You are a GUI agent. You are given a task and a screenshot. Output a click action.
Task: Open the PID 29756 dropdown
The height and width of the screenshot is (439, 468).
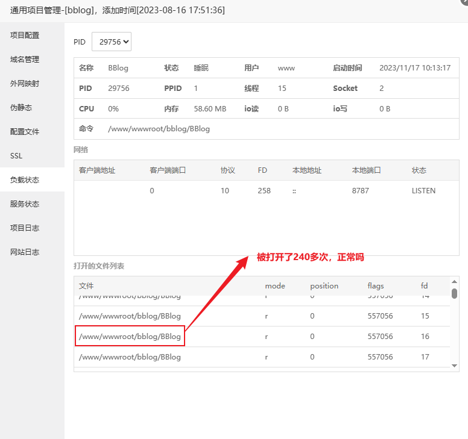112,42
